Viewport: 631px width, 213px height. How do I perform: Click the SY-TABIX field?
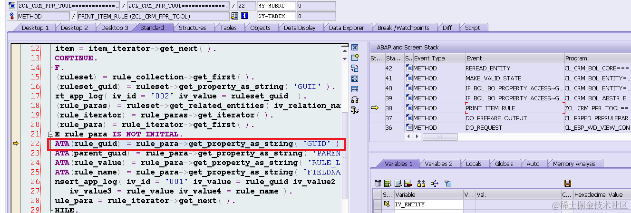pos(276,16)
